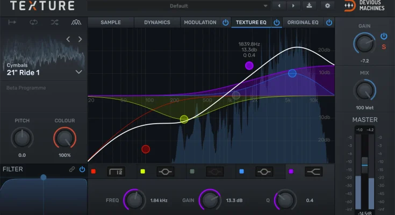
Task: Turn off the Filter section power switch
Action: click(82, 169)
